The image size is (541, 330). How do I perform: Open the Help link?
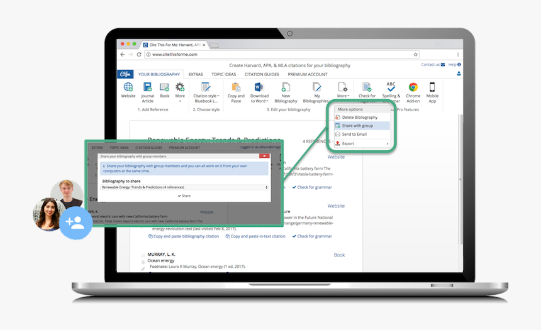[454, 65]
